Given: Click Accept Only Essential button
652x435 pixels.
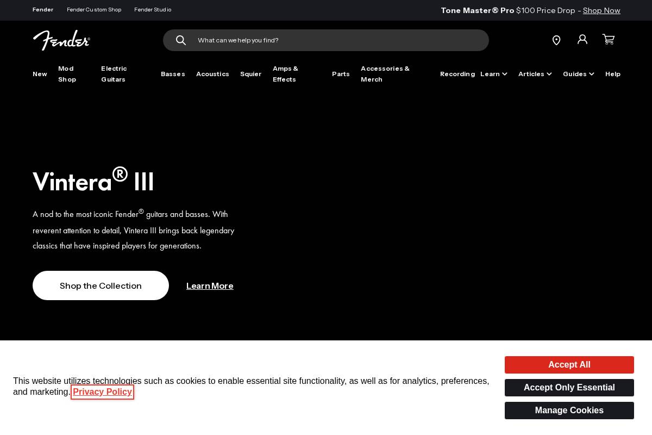Looking at the screenshot, I should pyautogui.click(x=569, y=388).
